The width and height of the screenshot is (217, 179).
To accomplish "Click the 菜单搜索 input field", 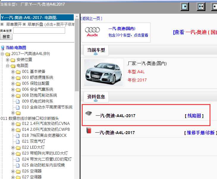I will [x=39, y=30].
